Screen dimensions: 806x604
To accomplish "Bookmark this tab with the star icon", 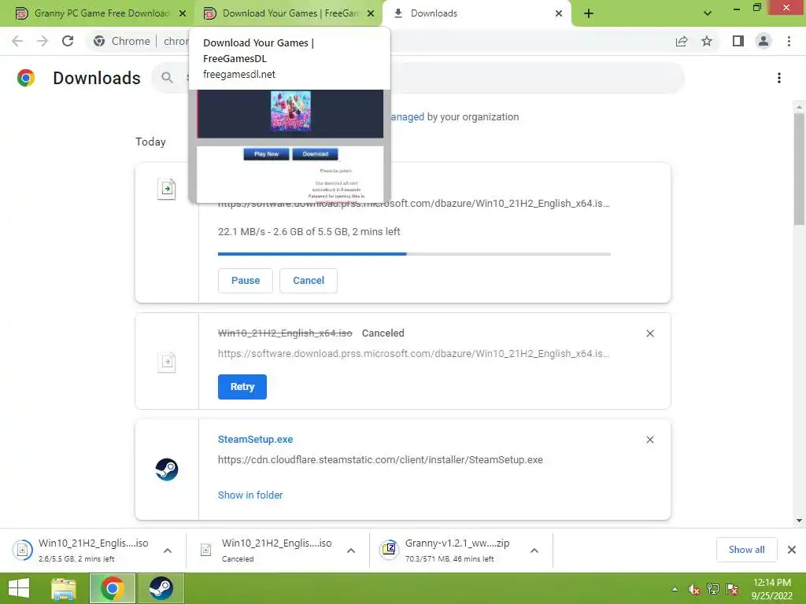I will [x=707, y=41].
